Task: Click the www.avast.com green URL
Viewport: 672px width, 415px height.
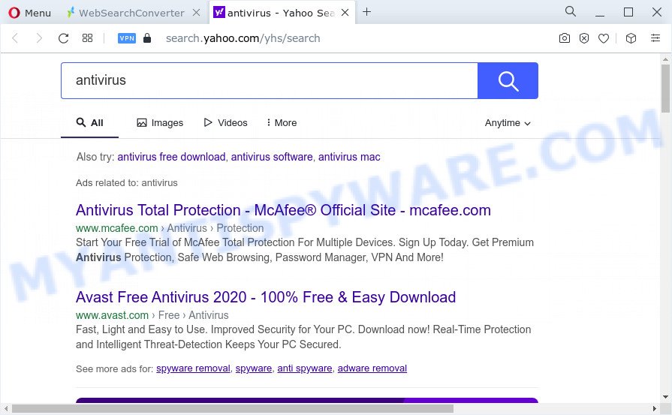Action: [113, 315]
